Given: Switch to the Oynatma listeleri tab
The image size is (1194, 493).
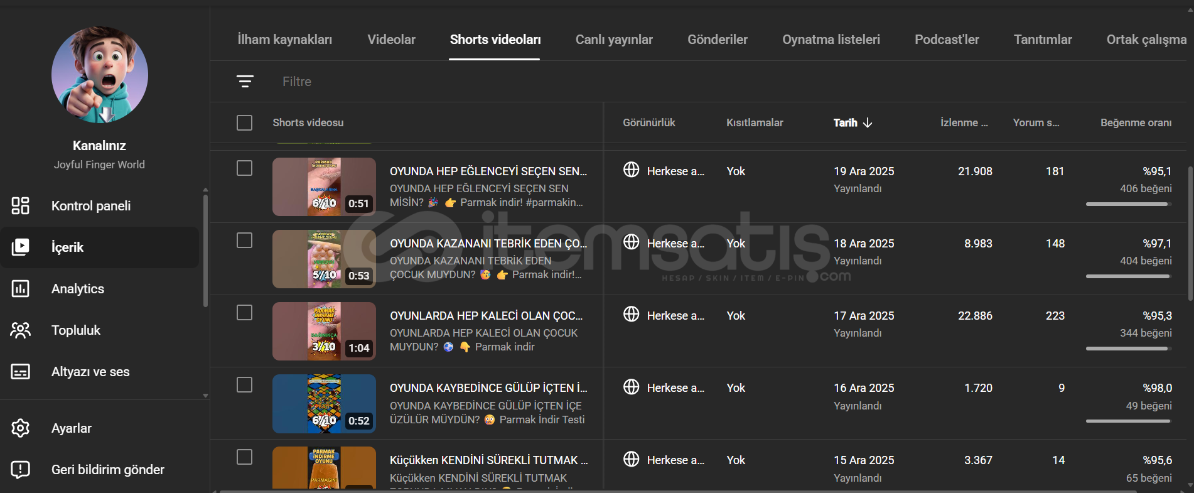Looking at the screenshot, I should pos(831,40).
